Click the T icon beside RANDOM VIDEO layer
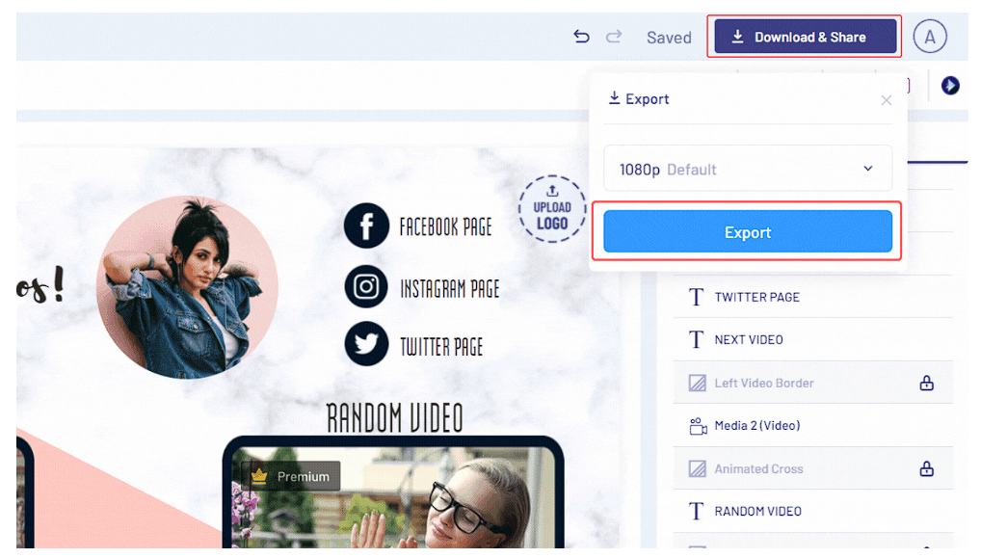The image size is (1007, 558). pyautogui.click(x=696, y=511)
